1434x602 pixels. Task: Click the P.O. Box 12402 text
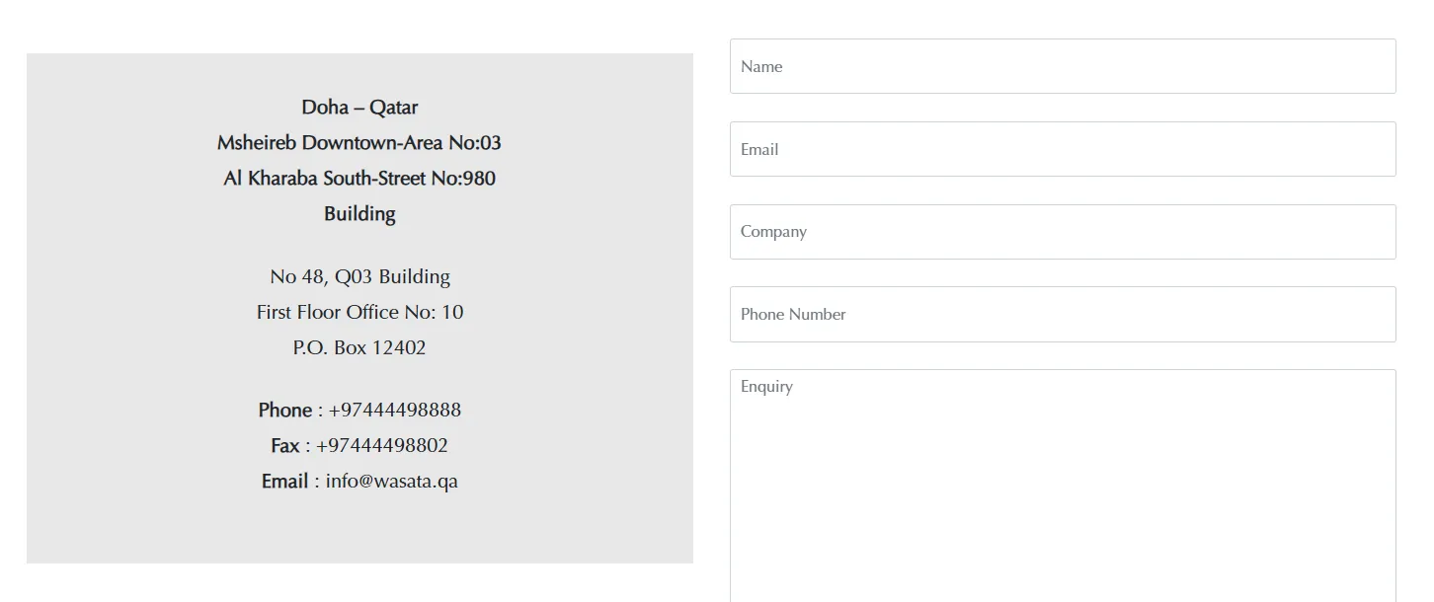coord(359,348)
